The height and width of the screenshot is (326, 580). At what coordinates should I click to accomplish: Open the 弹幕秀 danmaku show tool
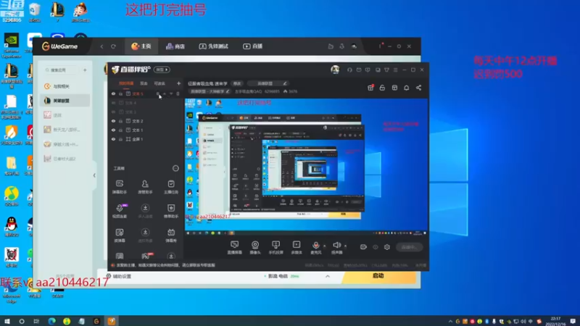(x=171, y=235)
